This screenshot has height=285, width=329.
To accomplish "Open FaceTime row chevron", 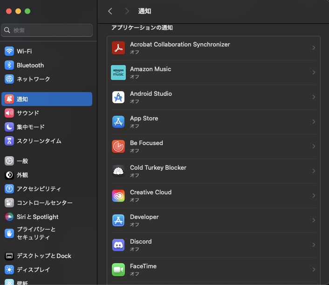I will point(314,270).
